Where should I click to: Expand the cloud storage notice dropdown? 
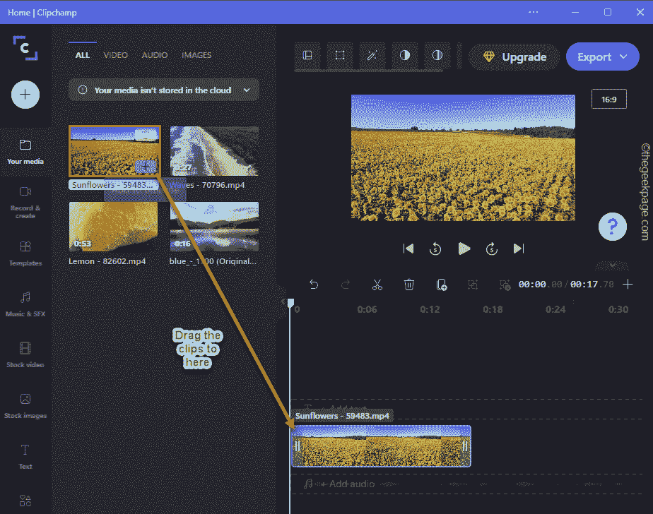tap(246, 90)
